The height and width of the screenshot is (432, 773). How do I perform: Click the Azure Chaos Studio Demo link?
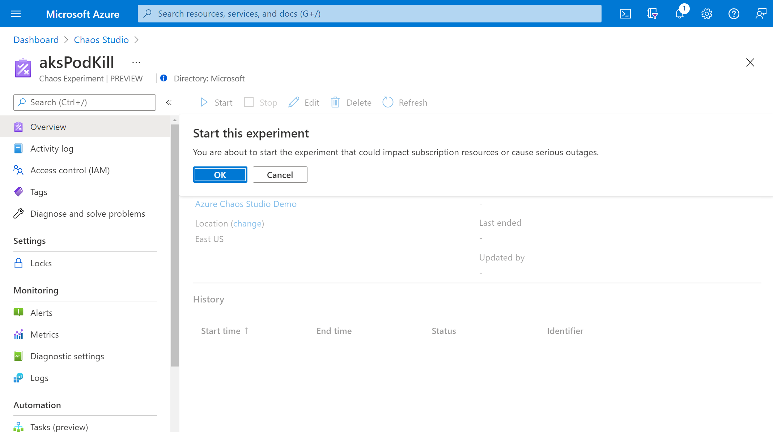pyautogui.click(x=246, y=203)
